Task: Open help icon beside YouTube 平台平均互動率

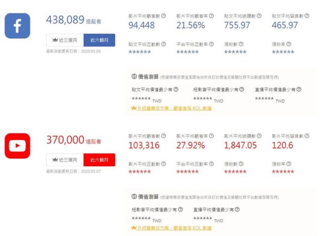Action: click(x=211, y=164)
